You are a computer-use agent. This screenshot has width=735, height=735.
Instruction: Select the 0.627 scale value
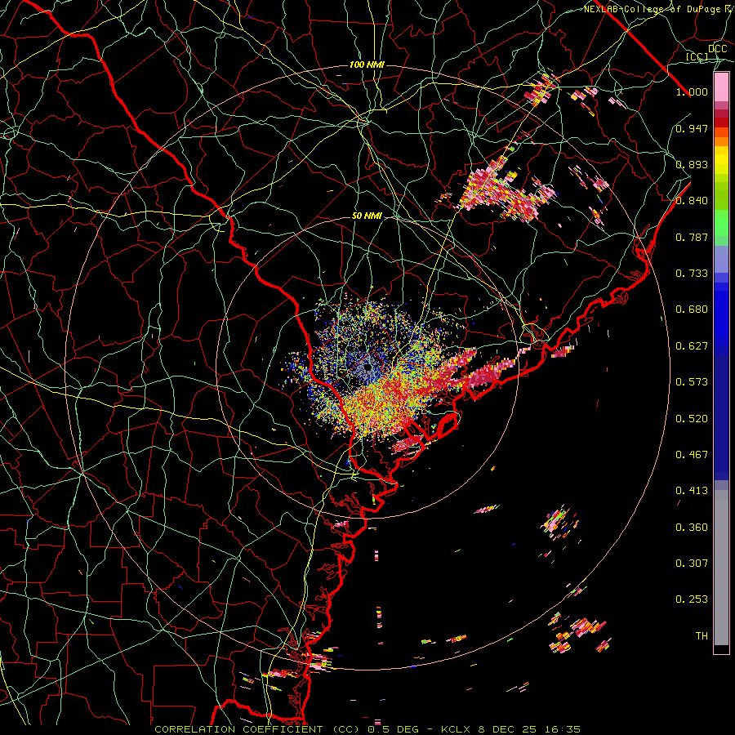coord(692,345)
